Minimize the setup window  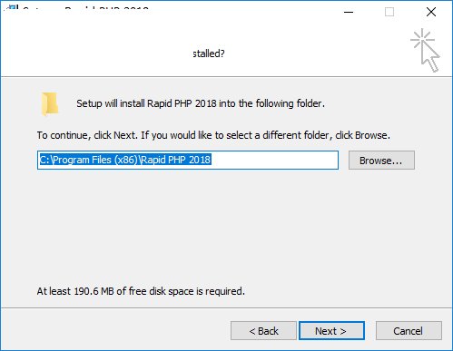pos(349,12)
